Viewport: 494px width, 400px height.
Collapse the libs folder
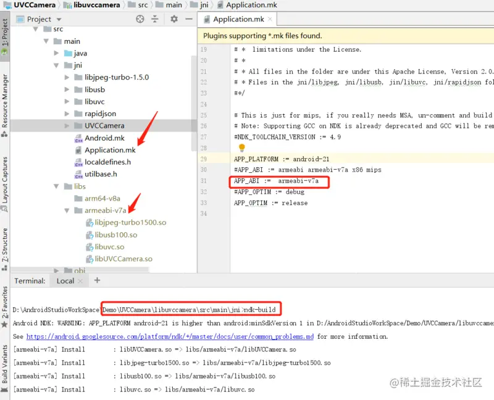pos(56,186)
